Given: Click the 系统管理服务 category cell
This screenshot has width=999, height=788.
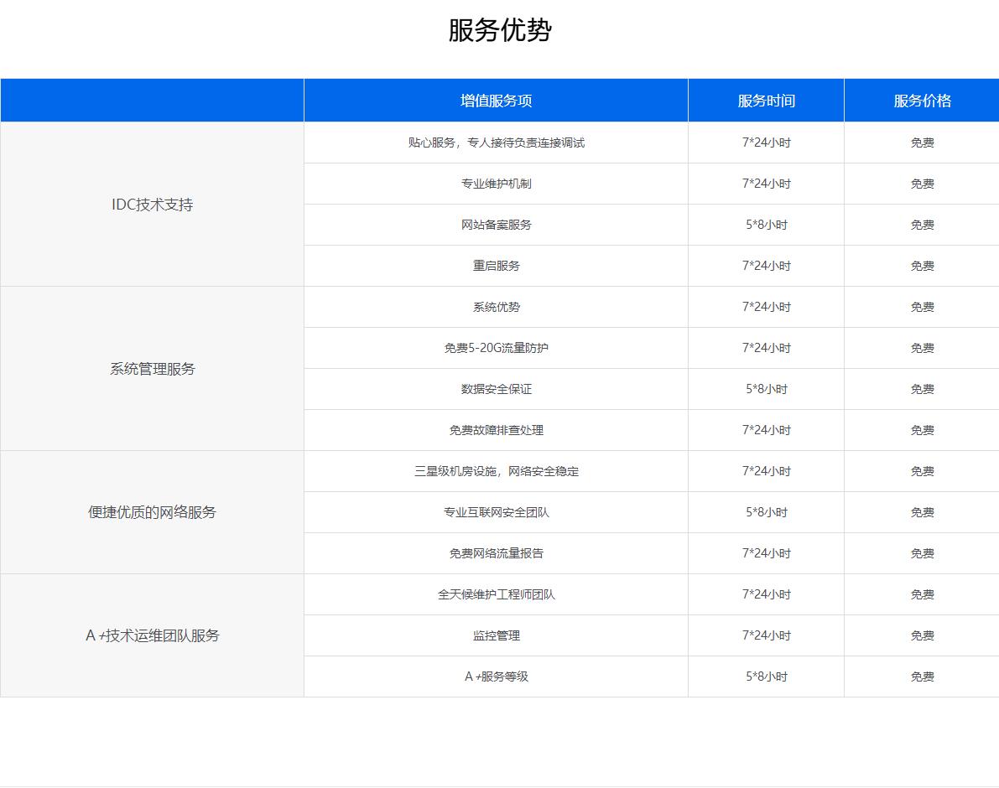Looking at the screenshot, I should (153, 369).
